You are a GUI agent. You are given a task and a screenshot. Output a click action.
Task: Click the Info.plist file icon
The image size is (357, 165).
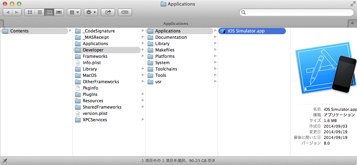tap(78, 63)
